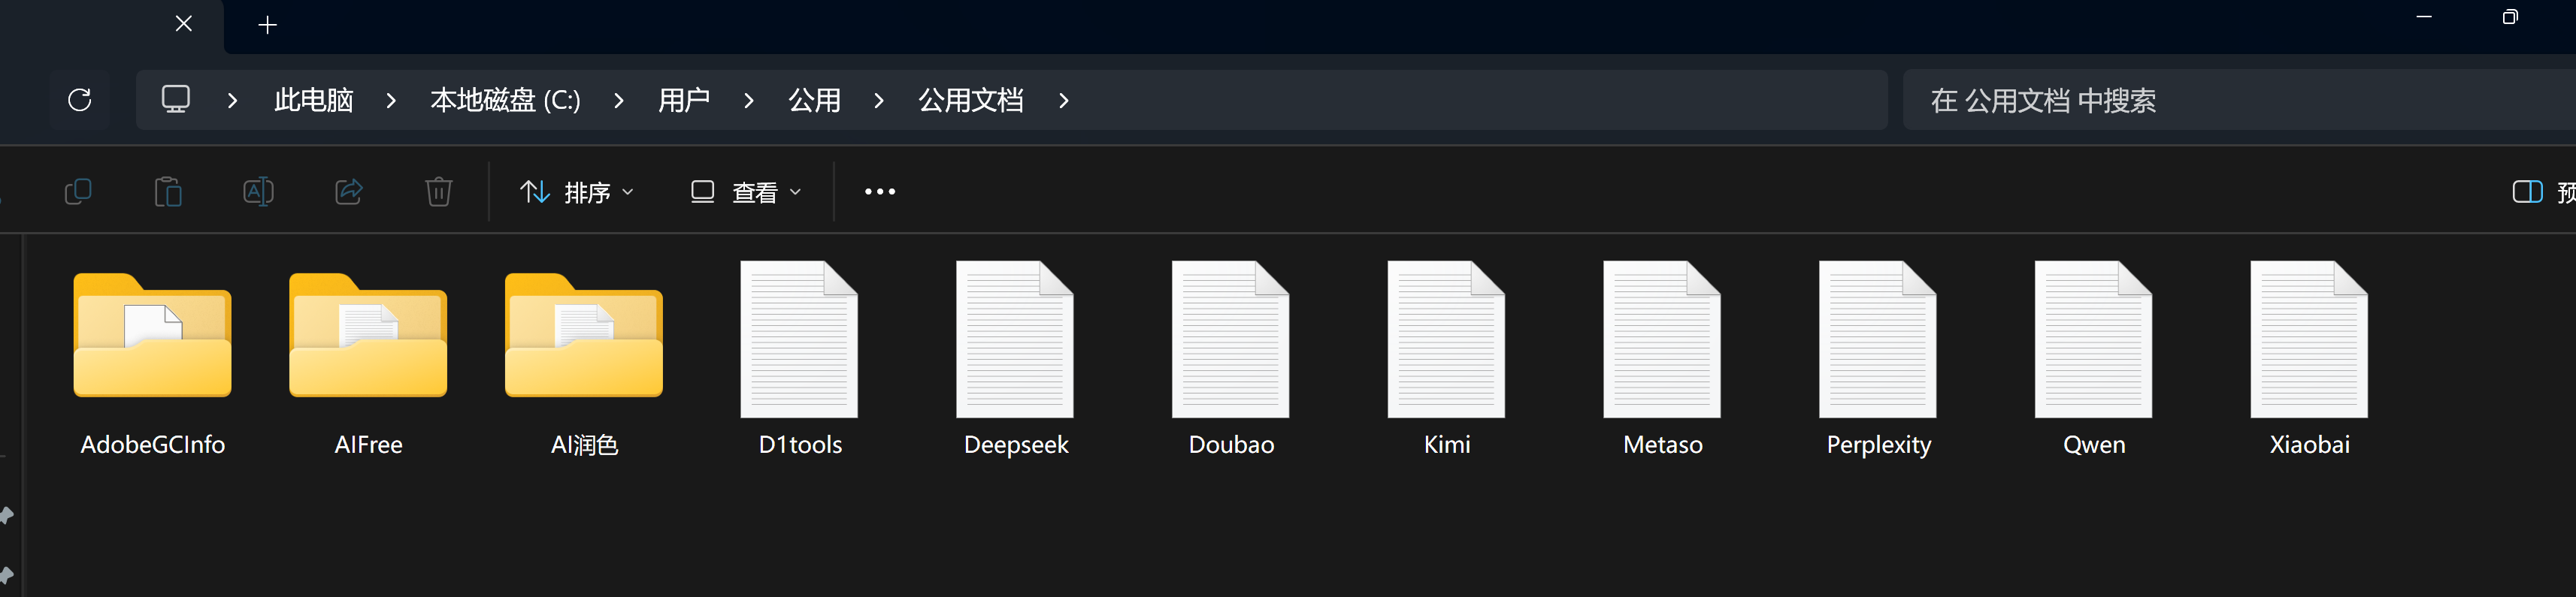This screenshot has height=597, width=2576.
Task: Minimize the Explorer window
Action: [x=2424, y=17]
